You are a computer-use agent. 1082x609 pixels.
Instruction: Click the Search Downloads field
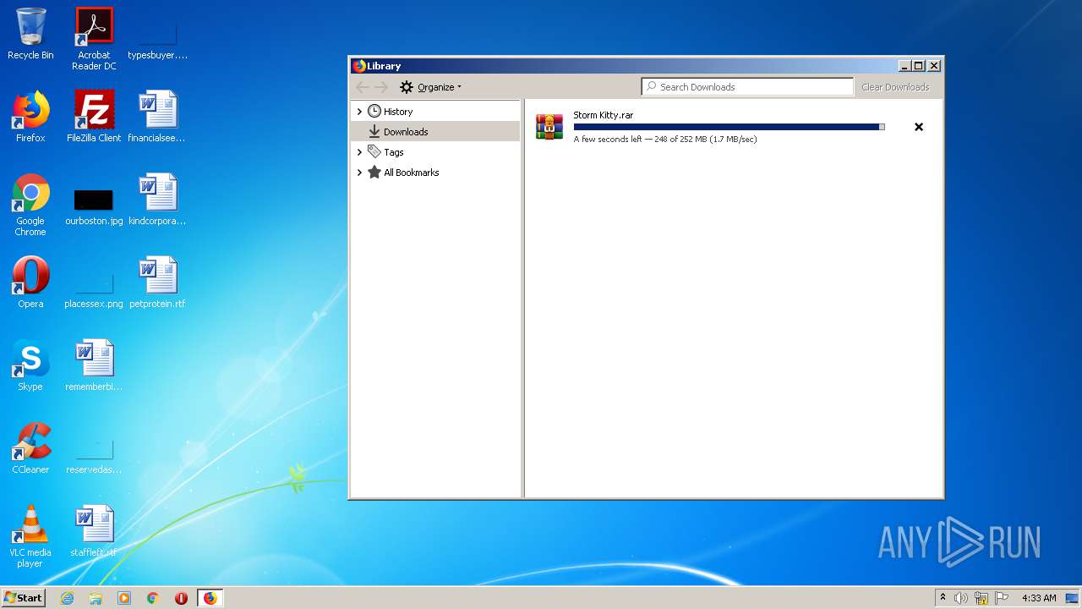coord(748,86)
